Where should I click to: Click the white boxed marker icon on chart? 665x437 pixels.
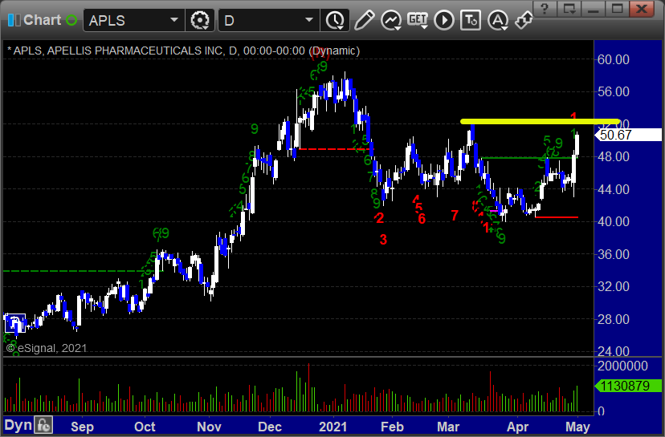15,324
